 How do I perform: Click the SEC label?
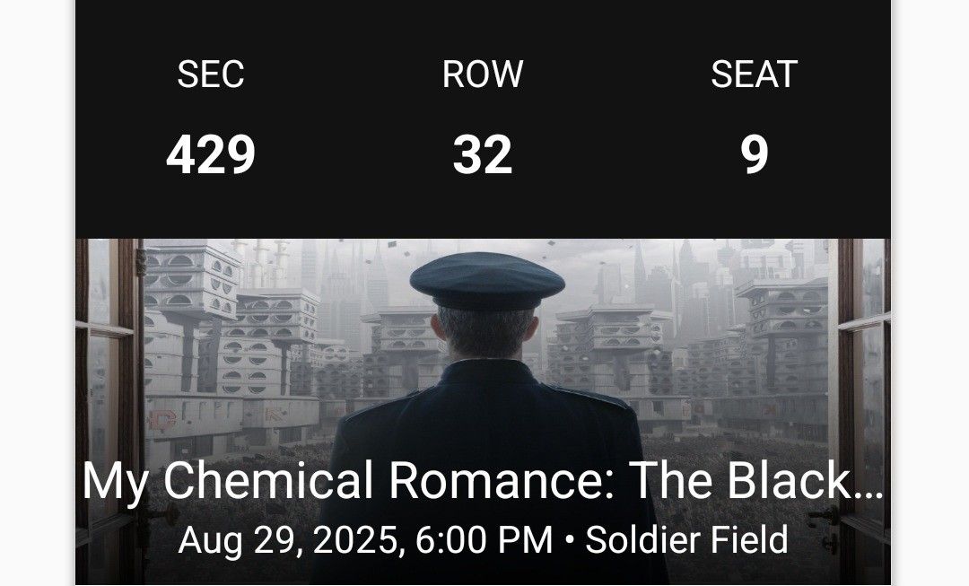[x=211, y=74]
